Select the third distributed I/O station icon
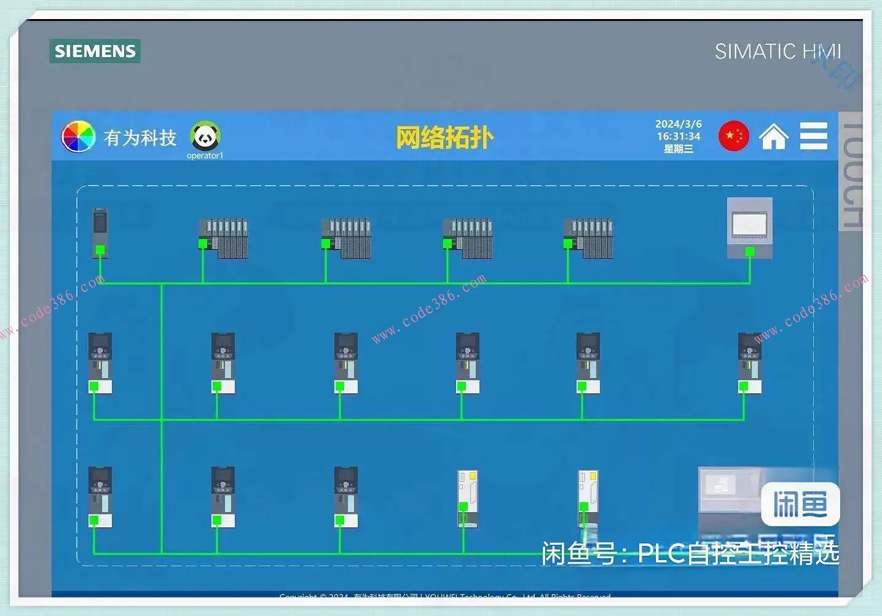This screenshot has width=882, height=616. tap(468, 238)
